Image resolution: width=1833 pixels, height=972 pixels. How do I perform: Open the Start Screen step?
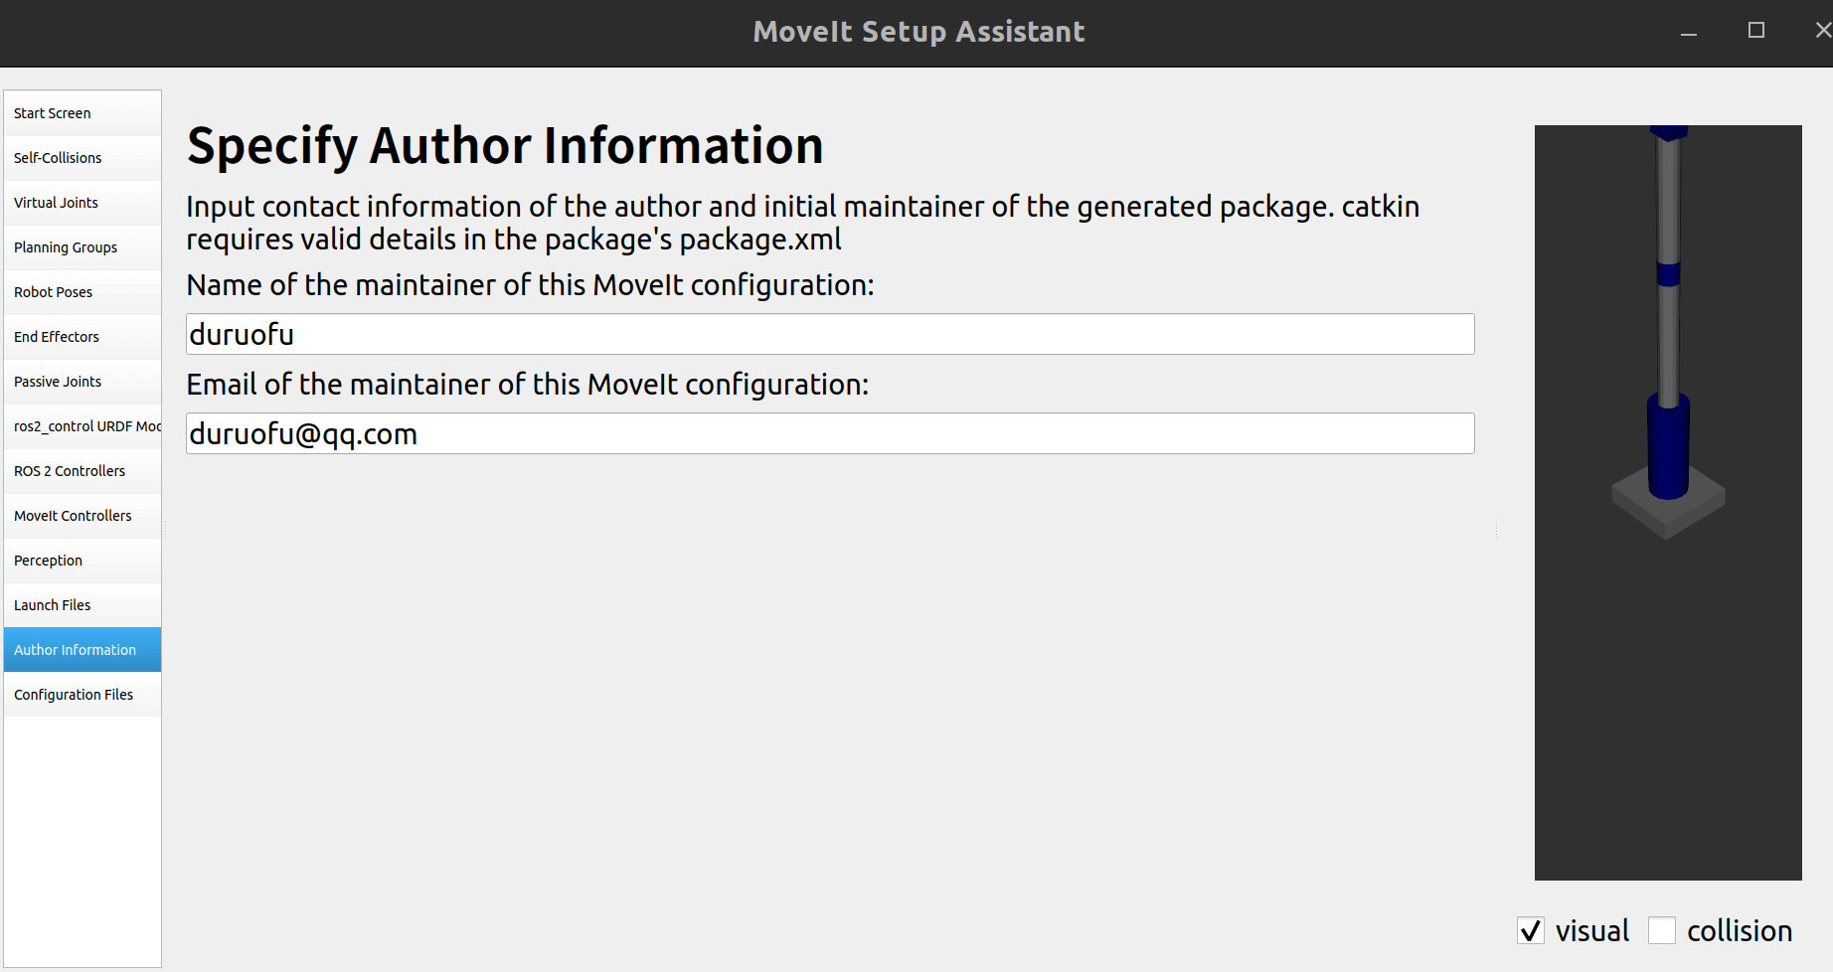click(82, 113)
